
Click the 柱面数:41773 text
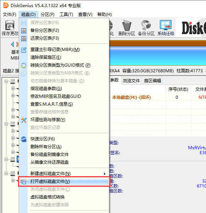pyautogui.click(x=190, y=71)
